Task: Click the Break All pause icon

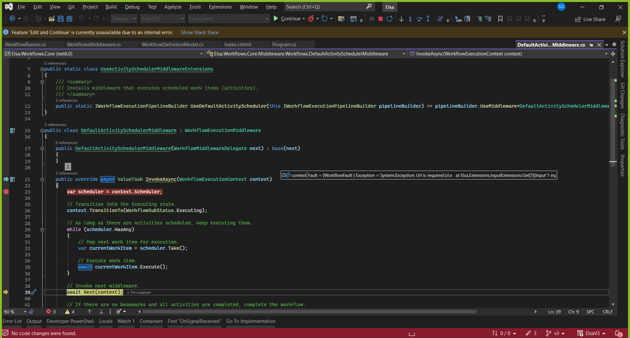Action: tap(372, 19)
